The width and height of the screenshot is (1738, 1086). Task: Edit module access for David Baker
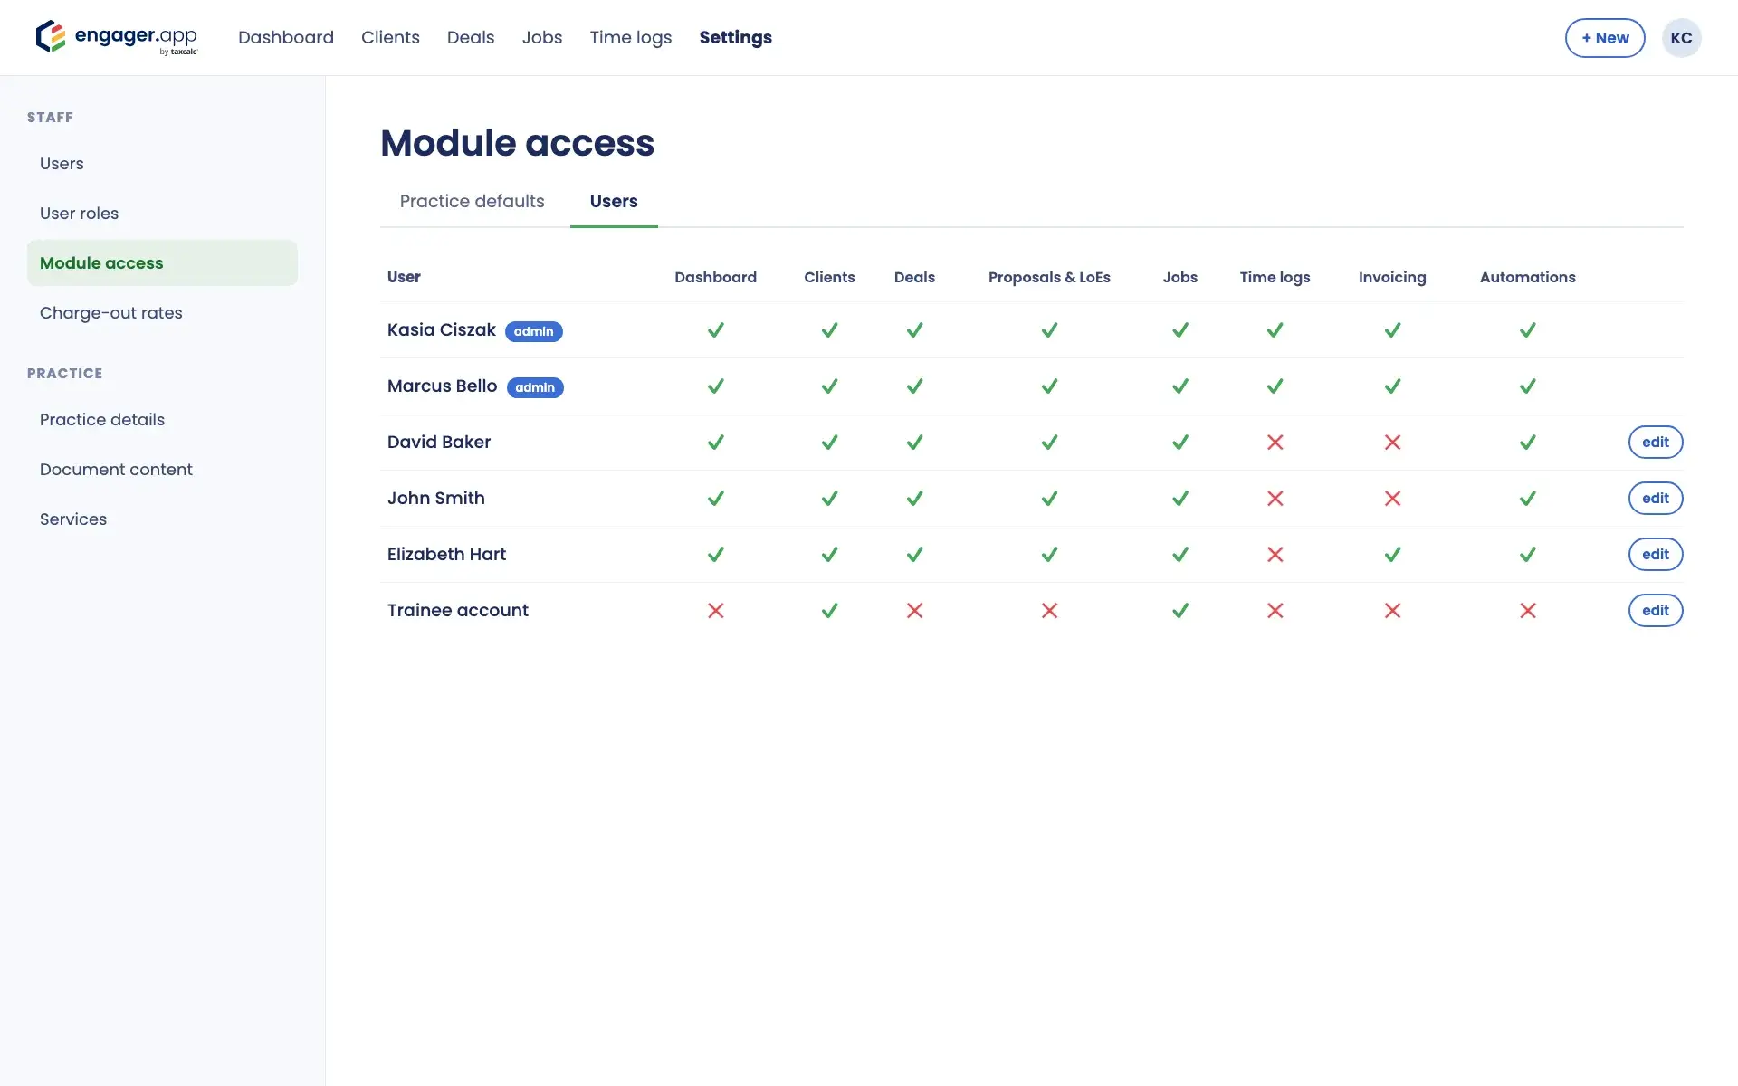pos(1655,443)
